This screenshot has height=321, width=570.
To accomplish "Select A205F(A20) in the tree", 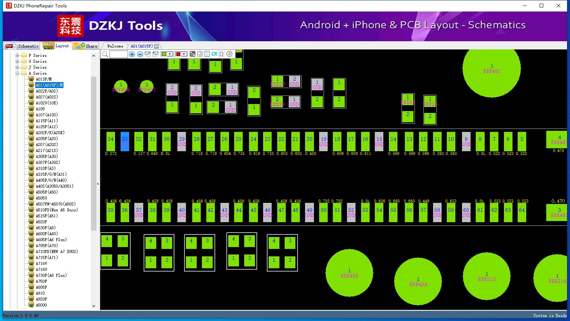I will 47,139.
